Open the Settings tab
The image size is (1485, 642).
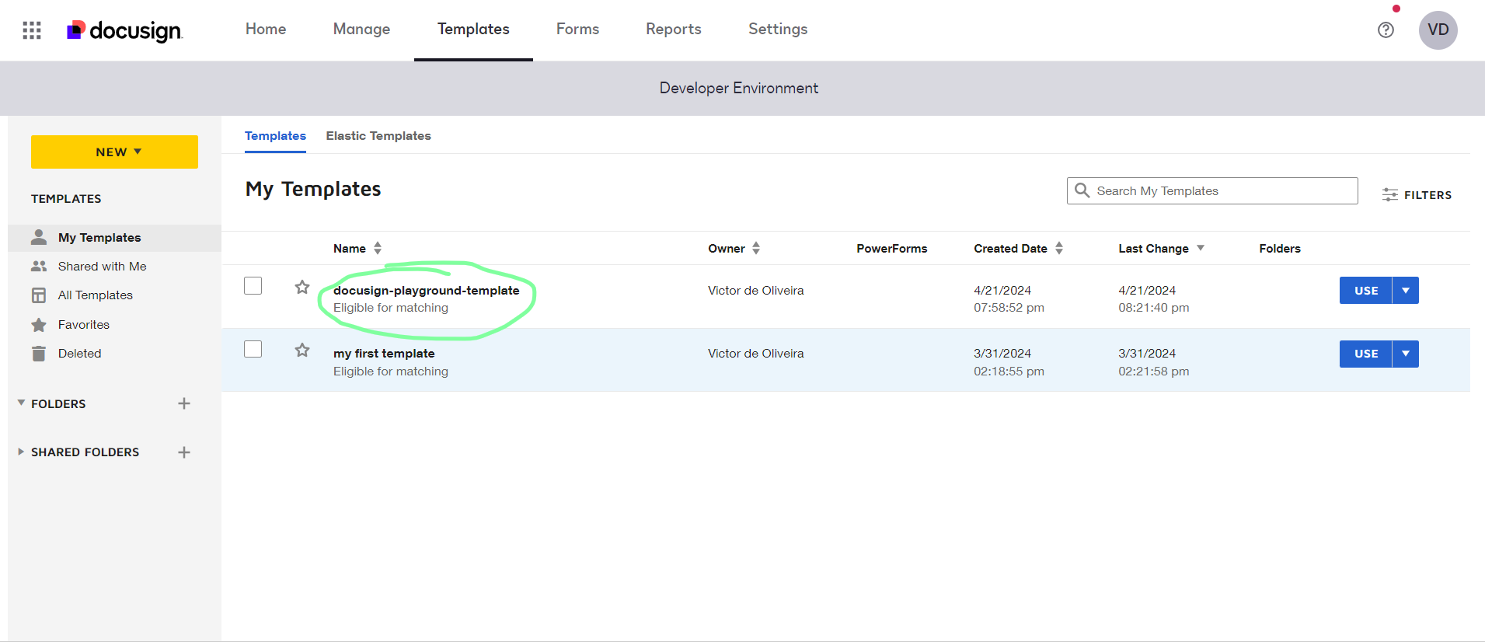point(778,29)
